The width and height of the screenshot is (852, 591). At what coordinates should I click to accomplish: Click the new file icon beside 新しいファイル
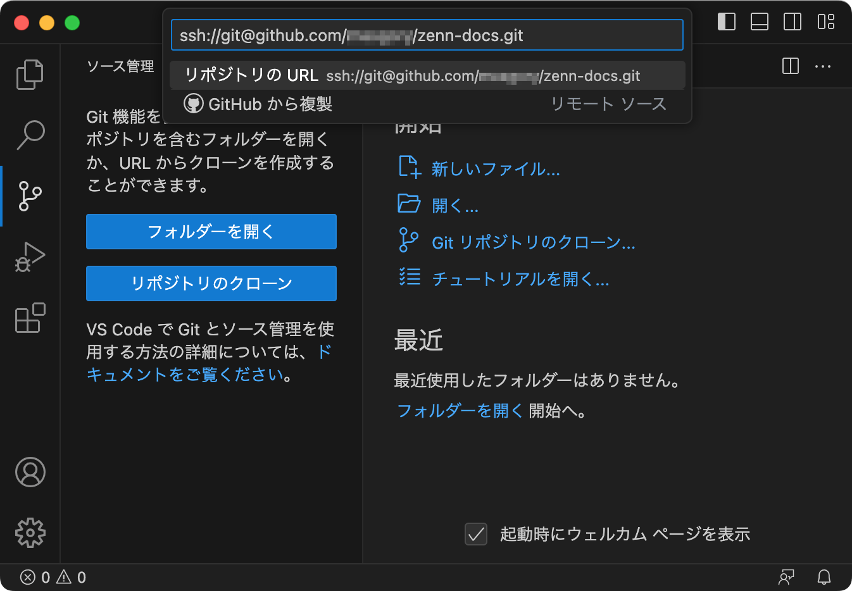[x=410, y=167]
